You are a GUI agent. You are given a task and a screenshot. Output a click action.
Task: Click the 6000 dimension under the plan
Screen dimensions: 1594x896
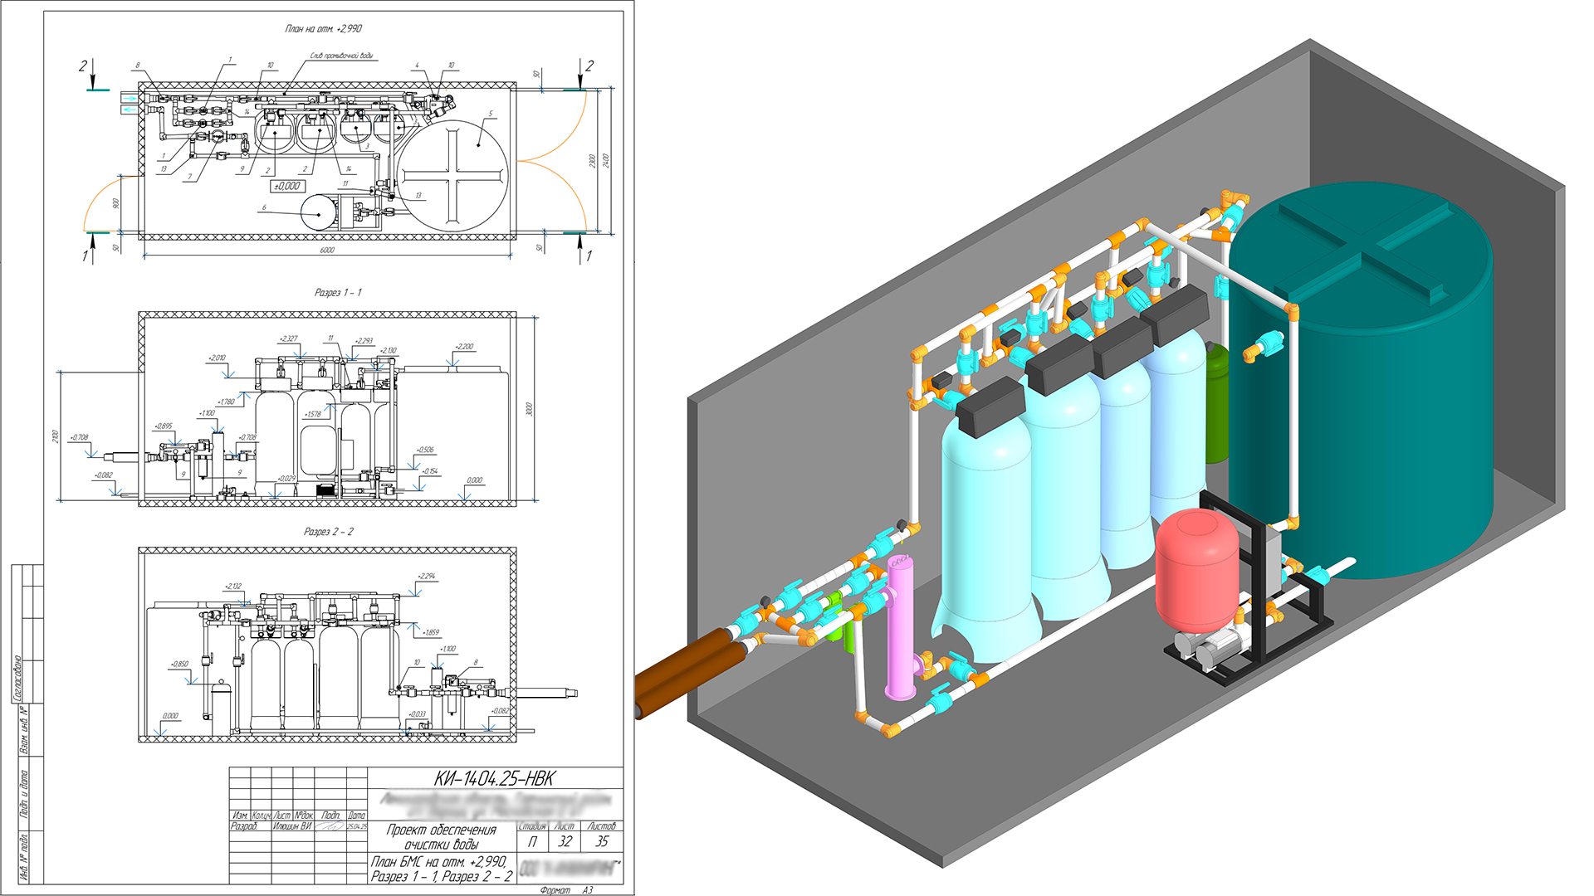tap(327, 250)
